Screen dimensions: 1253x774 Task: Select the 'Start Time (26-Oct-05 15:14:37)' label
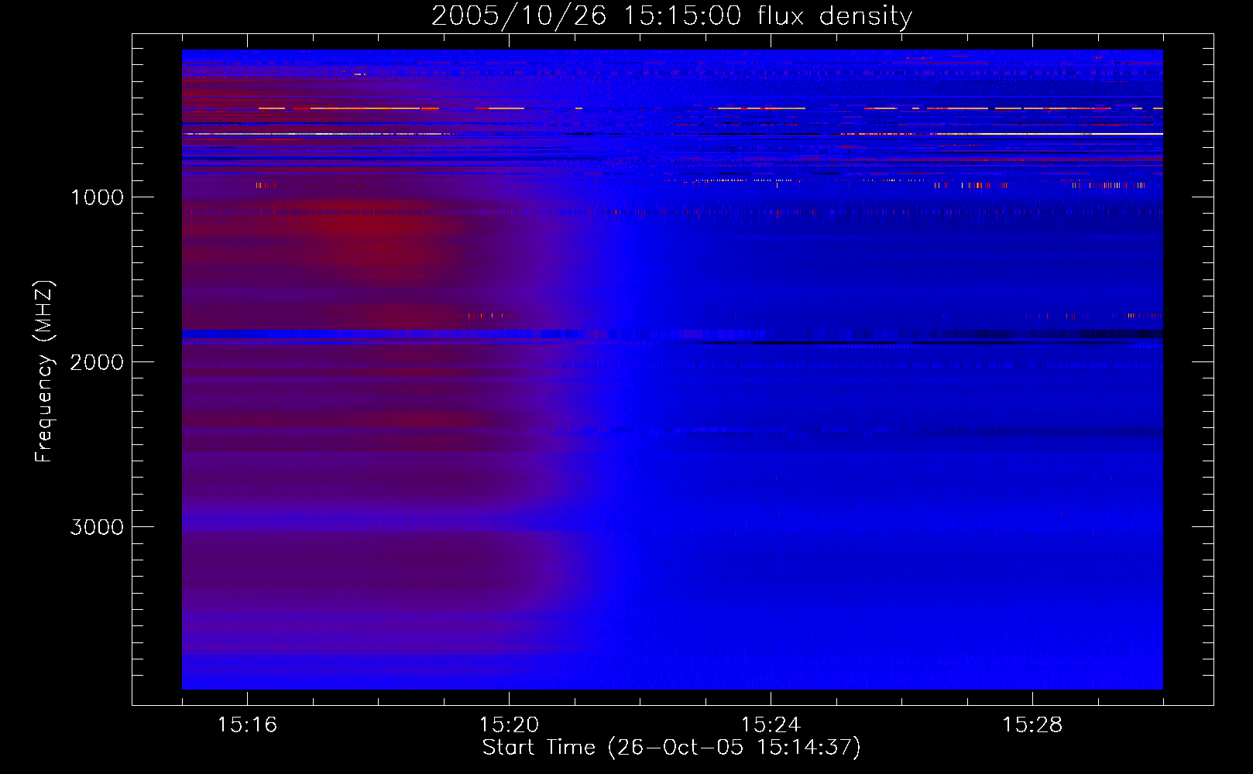click(x=671, y=748)
